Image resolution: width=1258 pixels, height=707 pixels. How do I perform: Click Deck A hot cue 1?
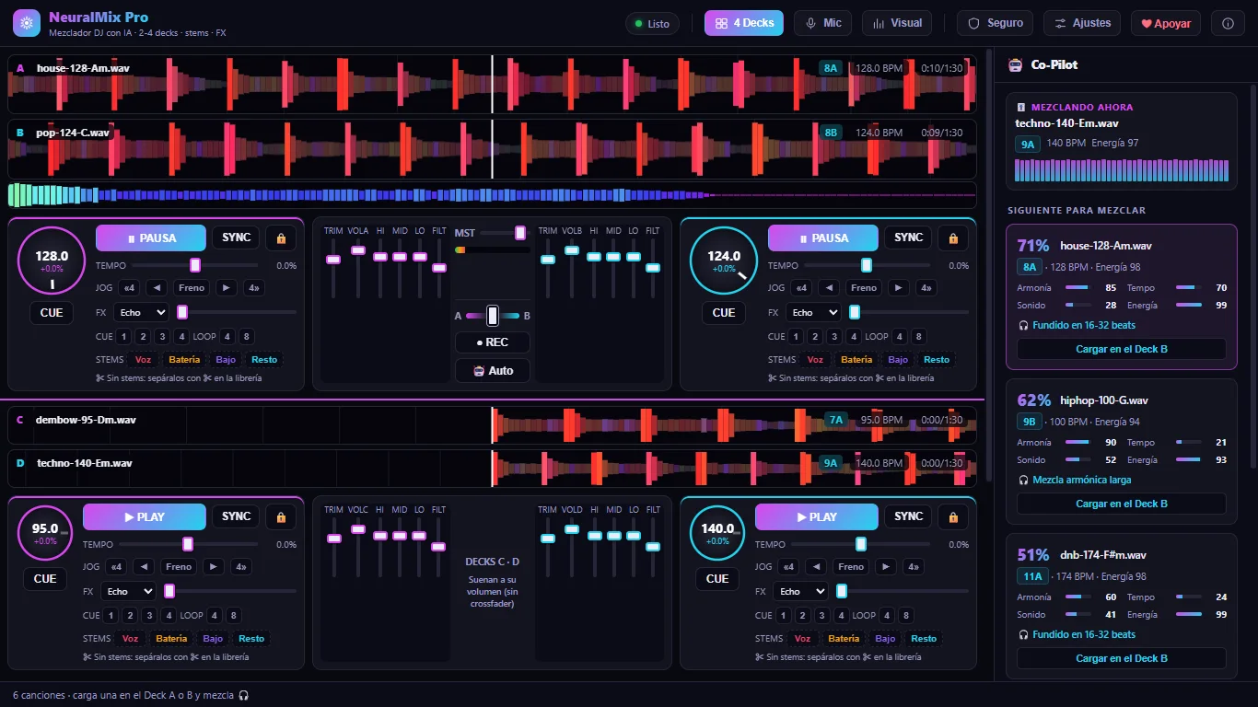124,337
